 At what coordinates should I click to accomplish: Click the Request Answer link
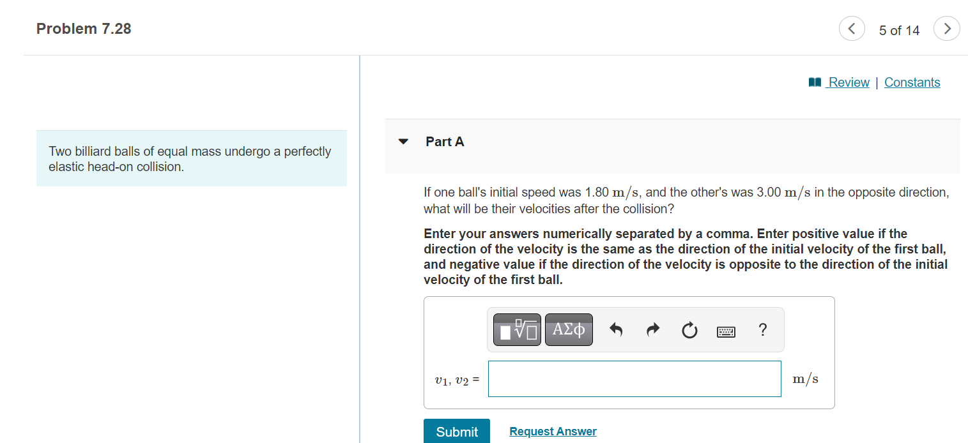(552, 431)
